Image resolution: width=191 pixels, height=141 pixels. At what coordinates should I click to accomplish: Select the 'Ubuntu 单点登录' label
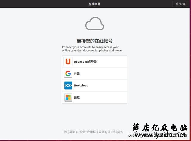85,62
